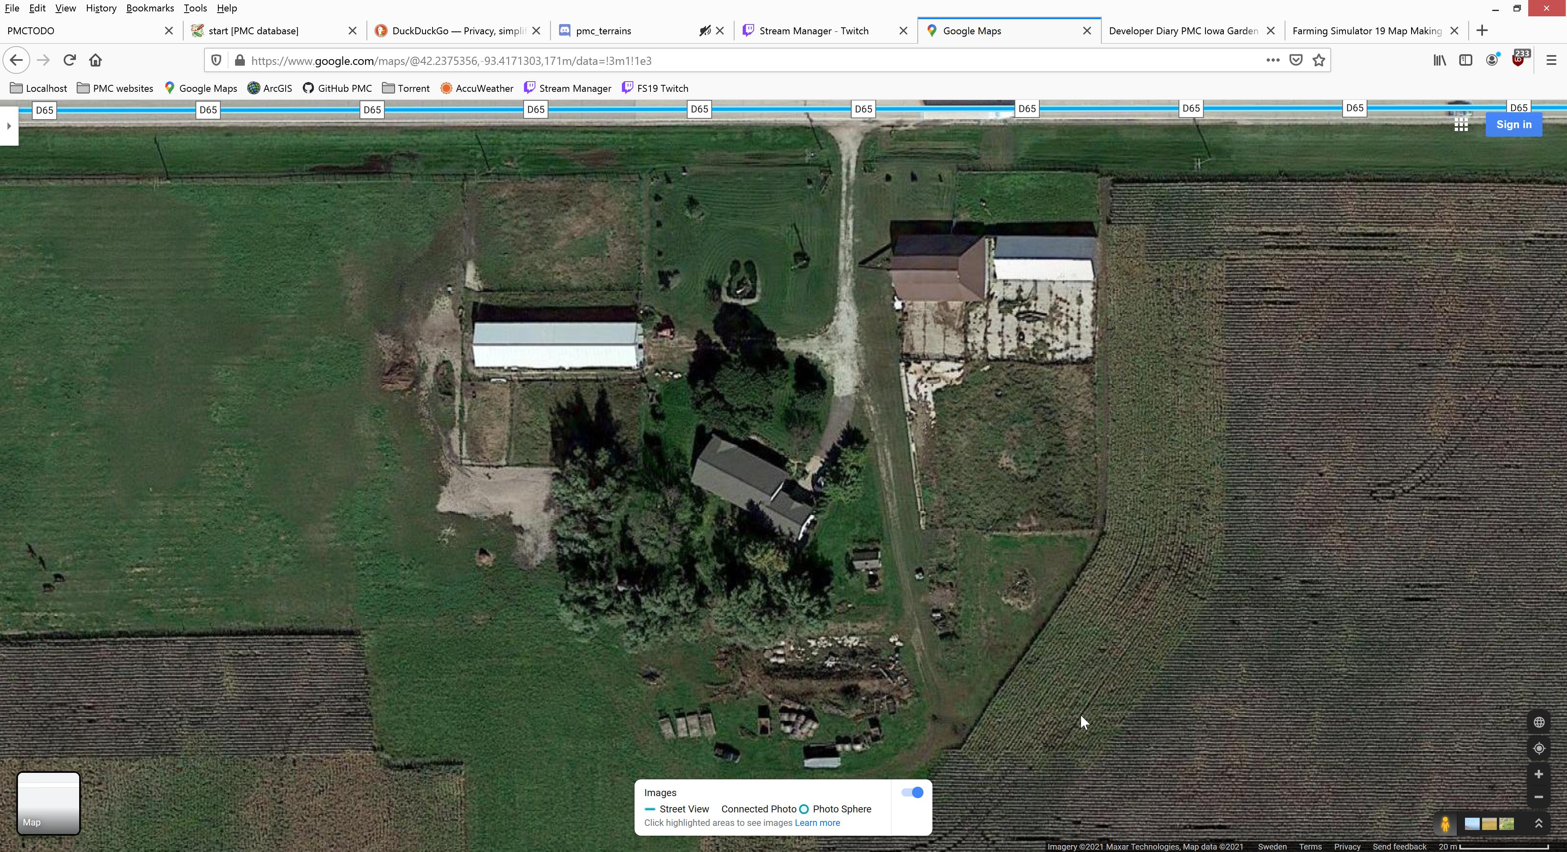
Task: Expand the Google Maps side panel
Action: click(9, 126)
